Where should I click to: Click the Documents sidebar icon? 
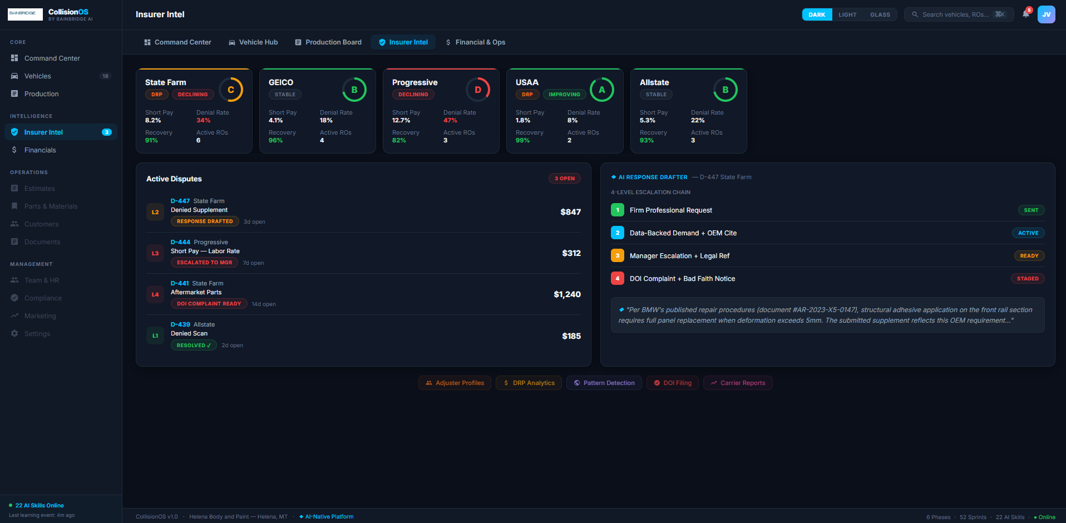click(14, 241)
